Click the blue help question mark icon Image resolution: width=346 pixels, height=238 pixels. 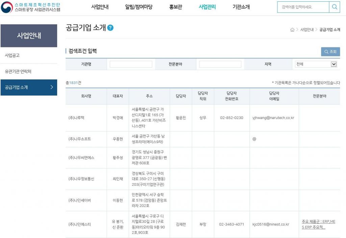click(x=110, y=28)
